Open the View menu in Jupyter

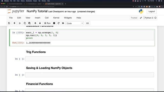click(28, 18)
